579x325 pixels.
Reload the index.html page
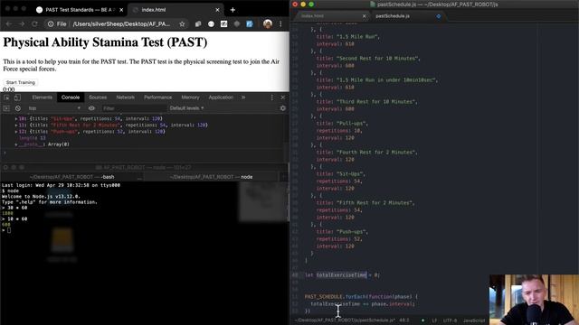34,24
